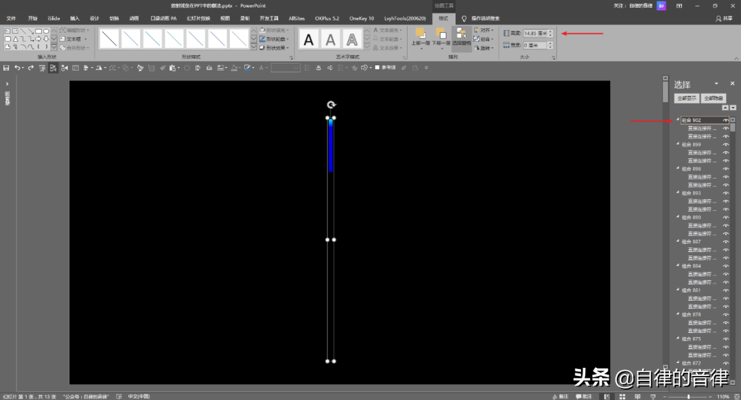Screen dimensions: 741x400
Task: Toggle visibility eye for 组合 896
Action: (725, 169)
